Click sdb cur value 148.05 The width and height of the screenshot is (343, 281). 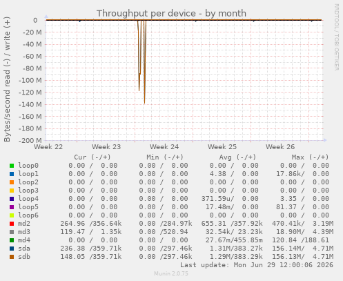tap(72, 257)
